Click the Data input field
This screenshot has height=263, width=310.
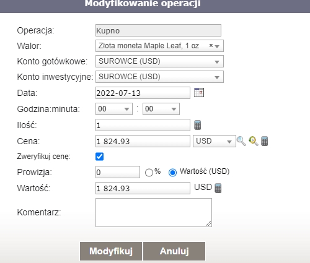(x=143, y=93)
